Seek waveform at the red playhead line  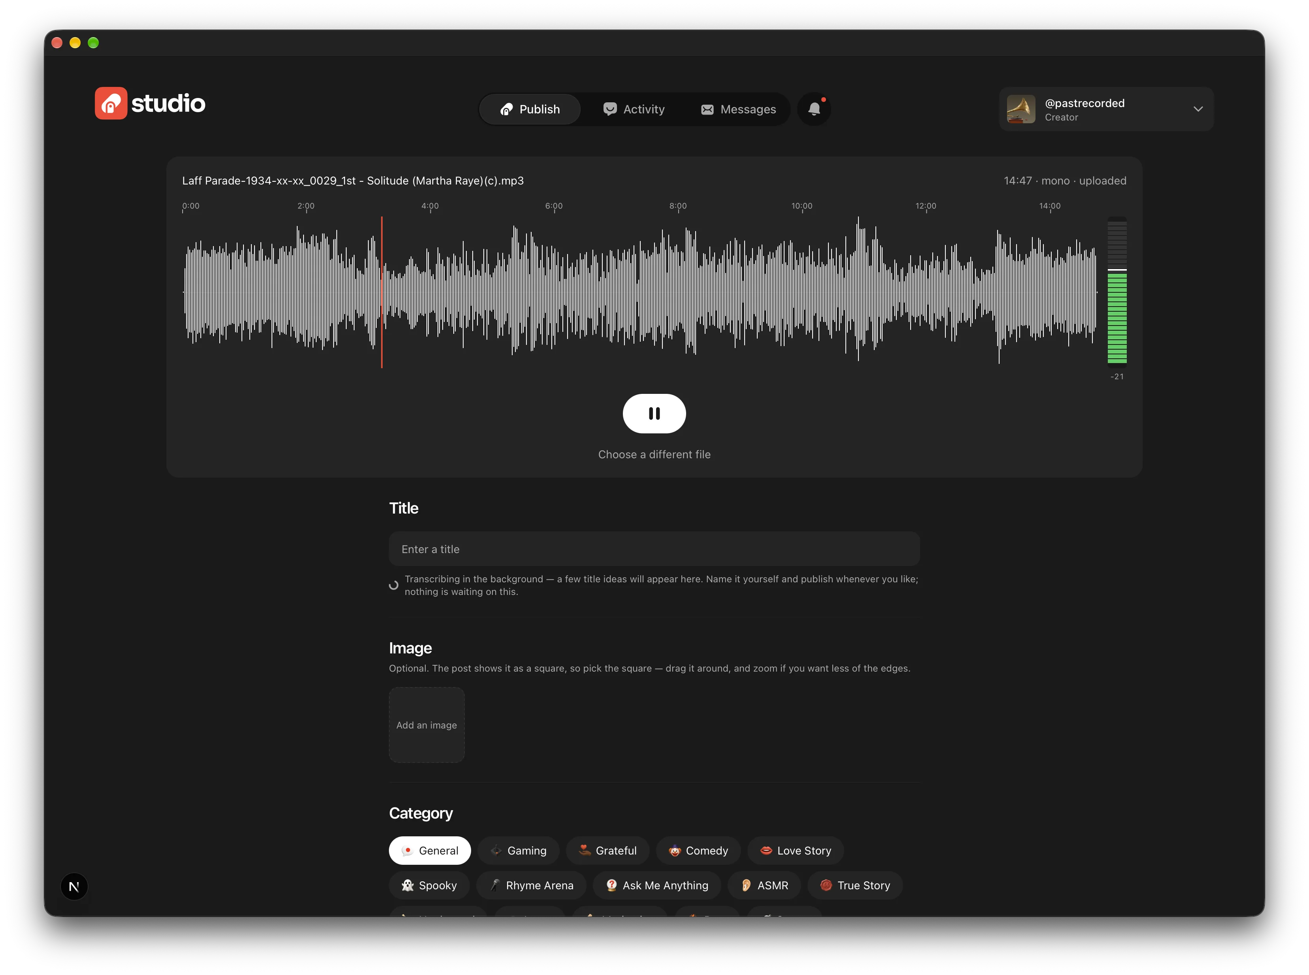pos(382,292)
